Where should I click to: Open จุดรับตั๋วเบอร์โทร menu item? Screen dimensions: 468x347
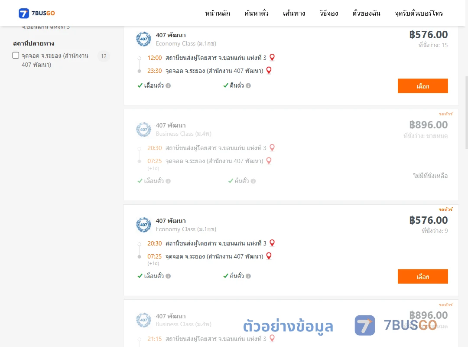click(419, 13)
